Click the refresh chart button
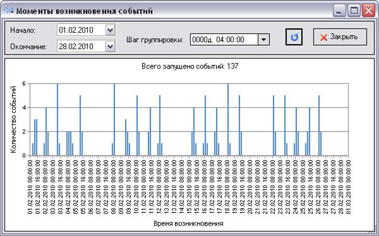This screenshot has width=379, height=236. point(294,37)
